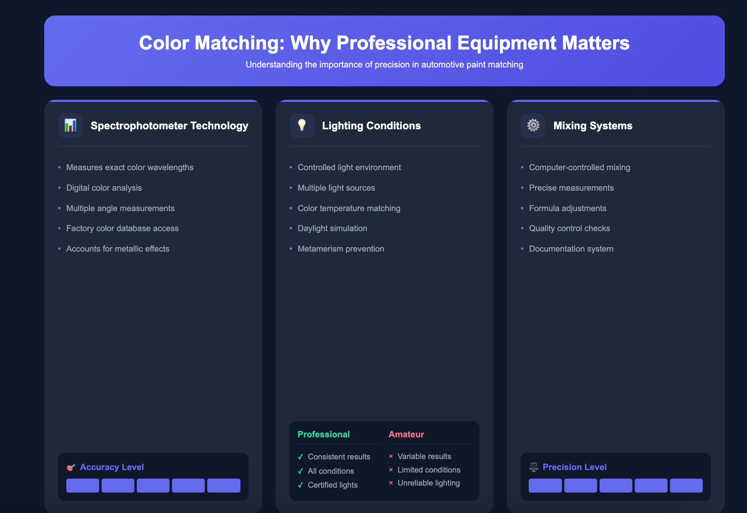Click the red cross beside Unreliable lighting
Image resolution: width=747 pixels, height=513 pixels.
point(391,483)
